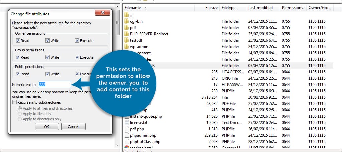The height and width of the screenshot is (152, 342).
Task: Select the phptextClass.php file name
Action: click(145, 142)
